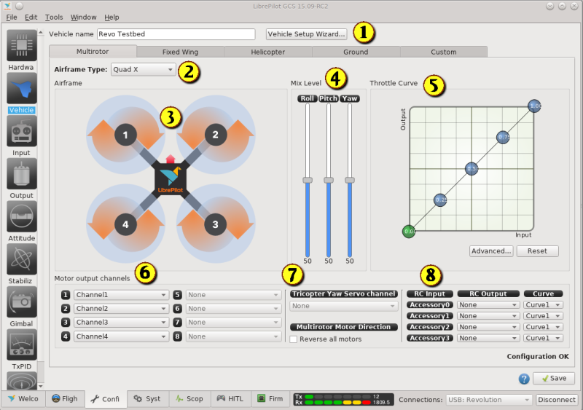Image resolution: width=583 pixels, height=410 pixels.
Task: Open Accessory3 Curve1 dropdown
Action: click(x=543, y=338)
